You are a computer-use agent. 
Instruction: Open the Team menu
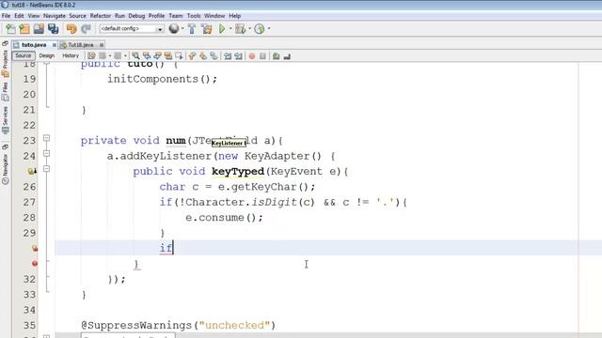point(176,16)
